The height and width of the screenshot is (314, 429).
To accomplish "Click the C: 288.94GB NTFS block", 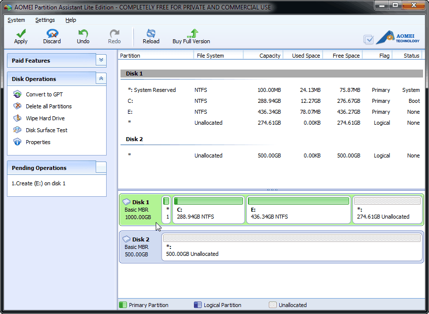I will [208, 210].
